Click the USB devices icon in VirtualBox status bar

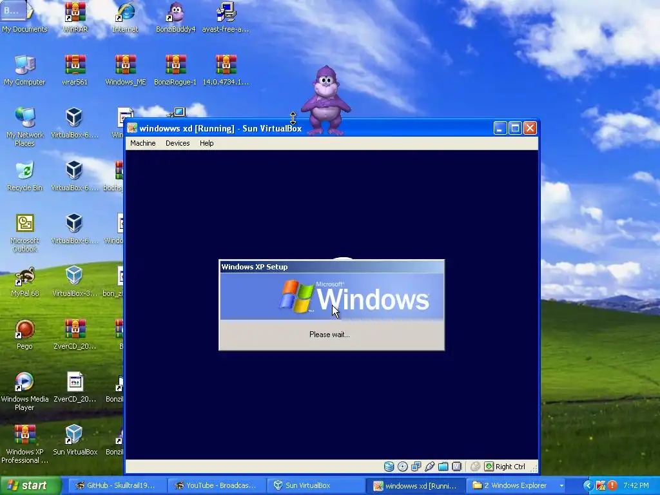click(429, 467)
